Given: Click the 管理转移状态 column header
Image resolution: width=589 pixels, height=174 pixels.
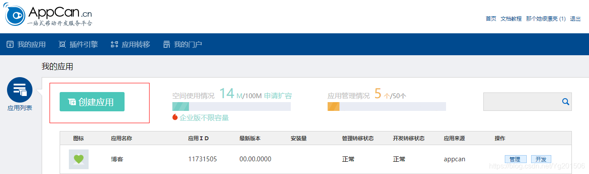Looking at the screenshot, I should click(358, 138).
